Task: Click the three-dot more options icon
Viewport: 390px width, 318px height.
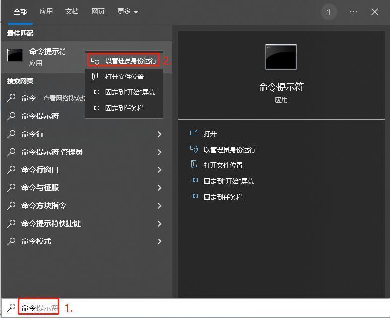Action: [x=353, y=12]
